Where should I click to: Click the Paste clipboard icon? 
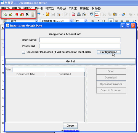click(115, 14)
